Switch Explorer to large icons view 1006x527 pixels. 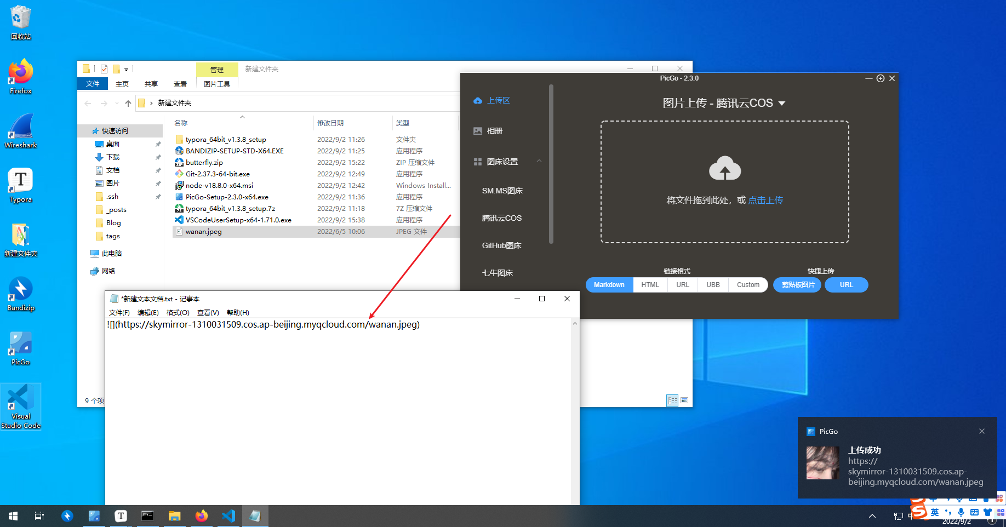click(684, 400)
